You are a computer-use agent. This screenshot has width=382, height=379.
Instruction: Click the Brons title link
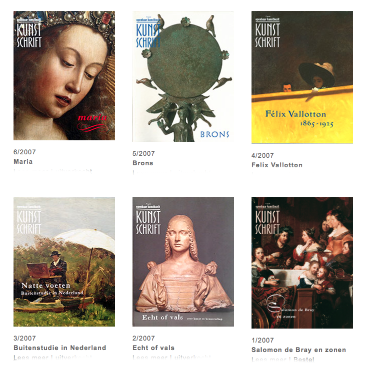143,163
